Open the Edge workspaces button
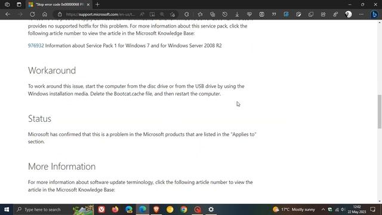The width and height of the screenshot is (382, 215). pyautogui.click(x=7, y=4)
